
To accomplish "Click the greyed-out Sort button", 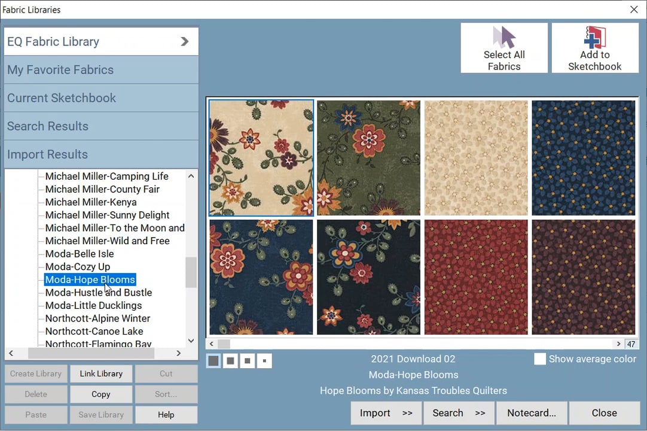I will point(166,394).
